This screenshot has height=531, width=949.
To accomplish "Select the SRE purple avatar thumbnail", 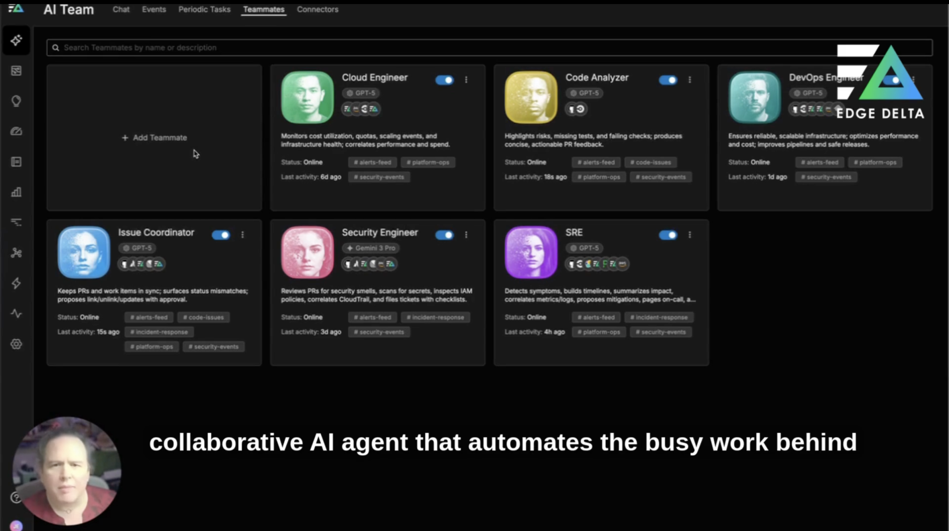I will [531, 252].
